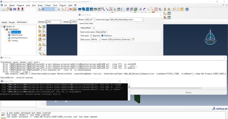This screenshot has height=119, width=228.
Task: Open the context help pointer tool
Action: coord(75,5)
